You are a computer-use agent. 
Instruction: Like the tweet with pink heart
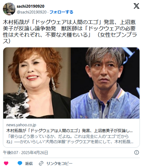[6, 163]
